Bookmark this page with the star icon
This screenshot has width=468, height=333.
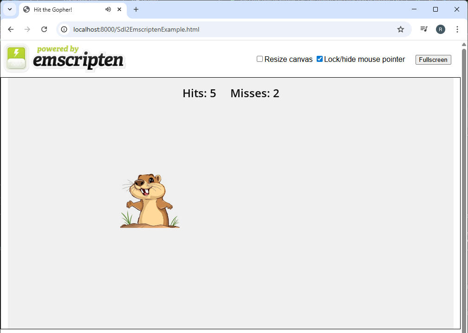pyautogui.click(x=401, y=29)
